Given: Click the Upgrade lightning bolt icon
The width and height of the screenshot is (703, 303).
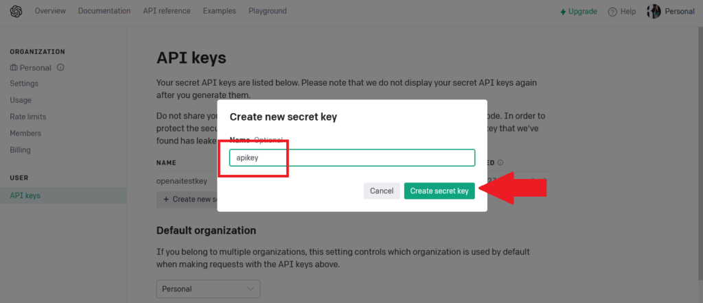Looking at the screenshot, I should tap(564, 12).
